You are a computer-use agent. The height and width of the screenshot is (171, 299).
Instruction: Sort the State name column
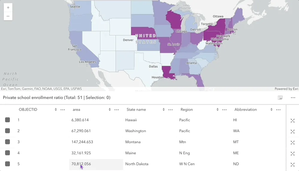point(164,110)
